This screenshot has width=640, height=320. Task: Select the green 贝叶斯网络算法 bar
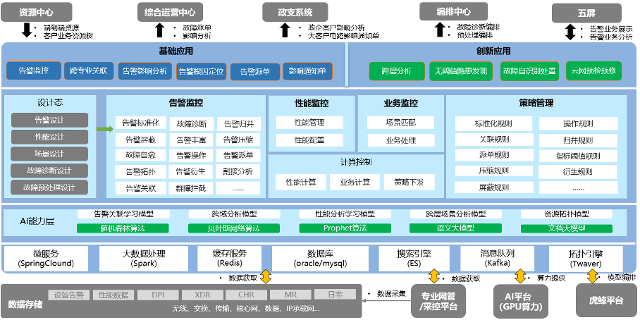[234, 228]
